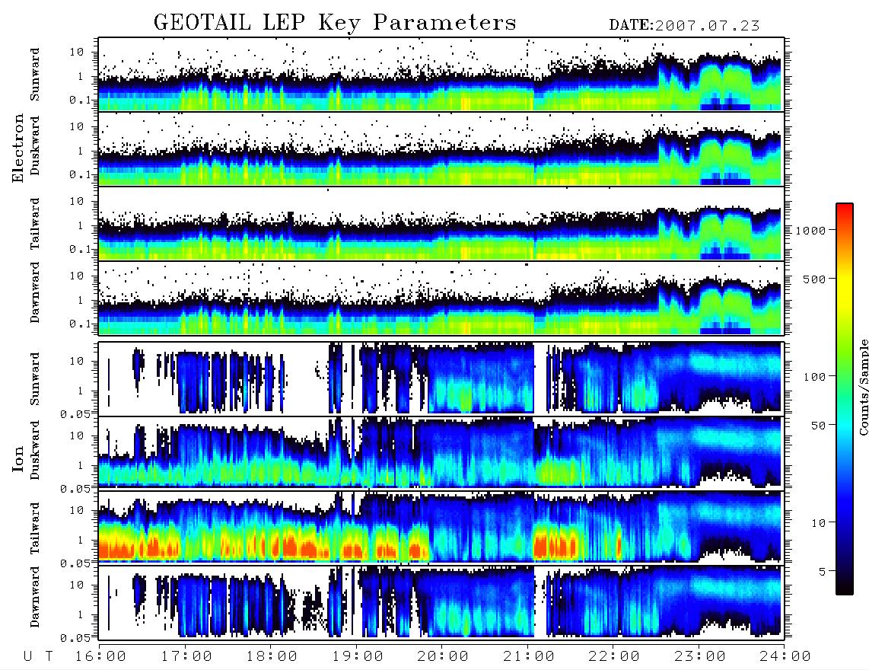Click the 16:00 time tick label
The width and height of the screenshot is (869, 670).
pos(101,657)
